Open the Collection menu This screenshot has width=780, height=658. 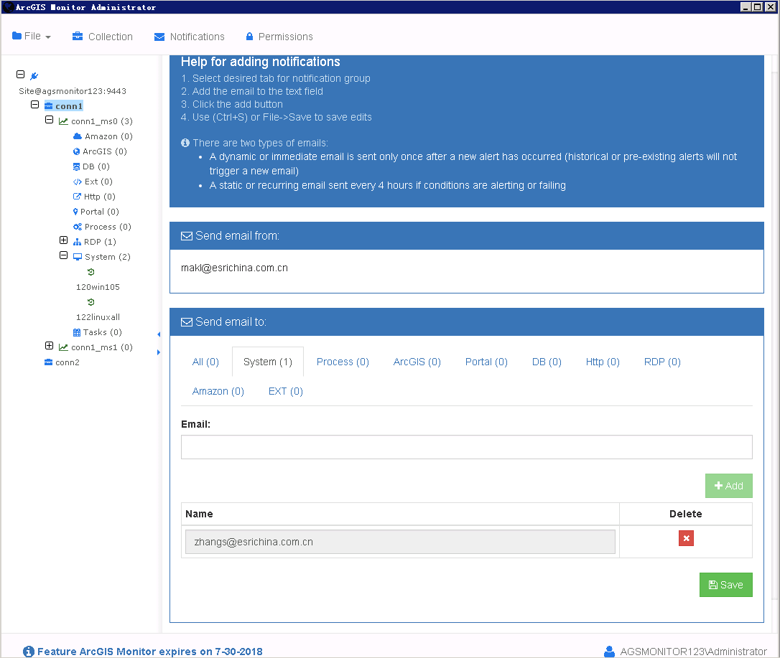103,37
